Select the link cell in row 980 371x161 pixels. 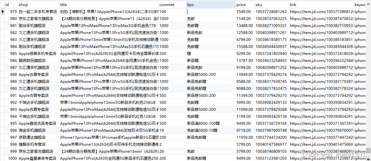pyautogui.click(x=321, y=18)
